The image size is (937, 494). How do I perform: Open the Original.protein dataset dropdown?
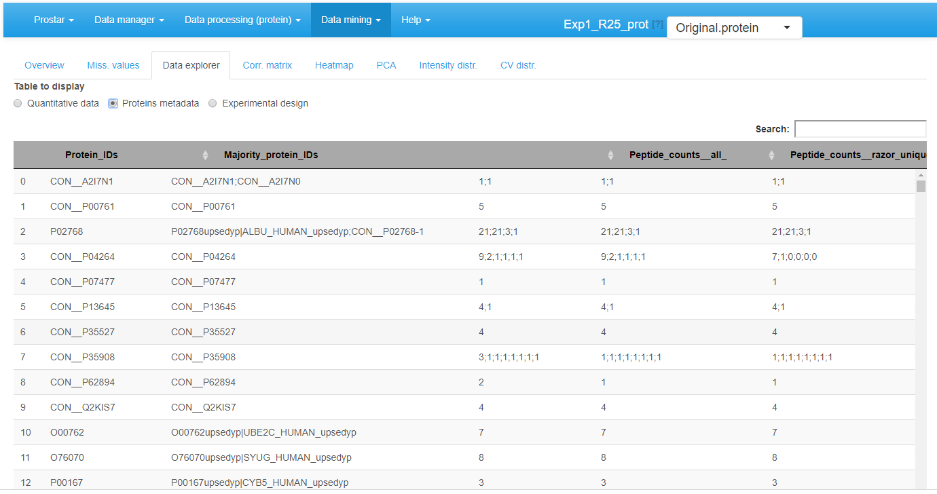(787, 27)
